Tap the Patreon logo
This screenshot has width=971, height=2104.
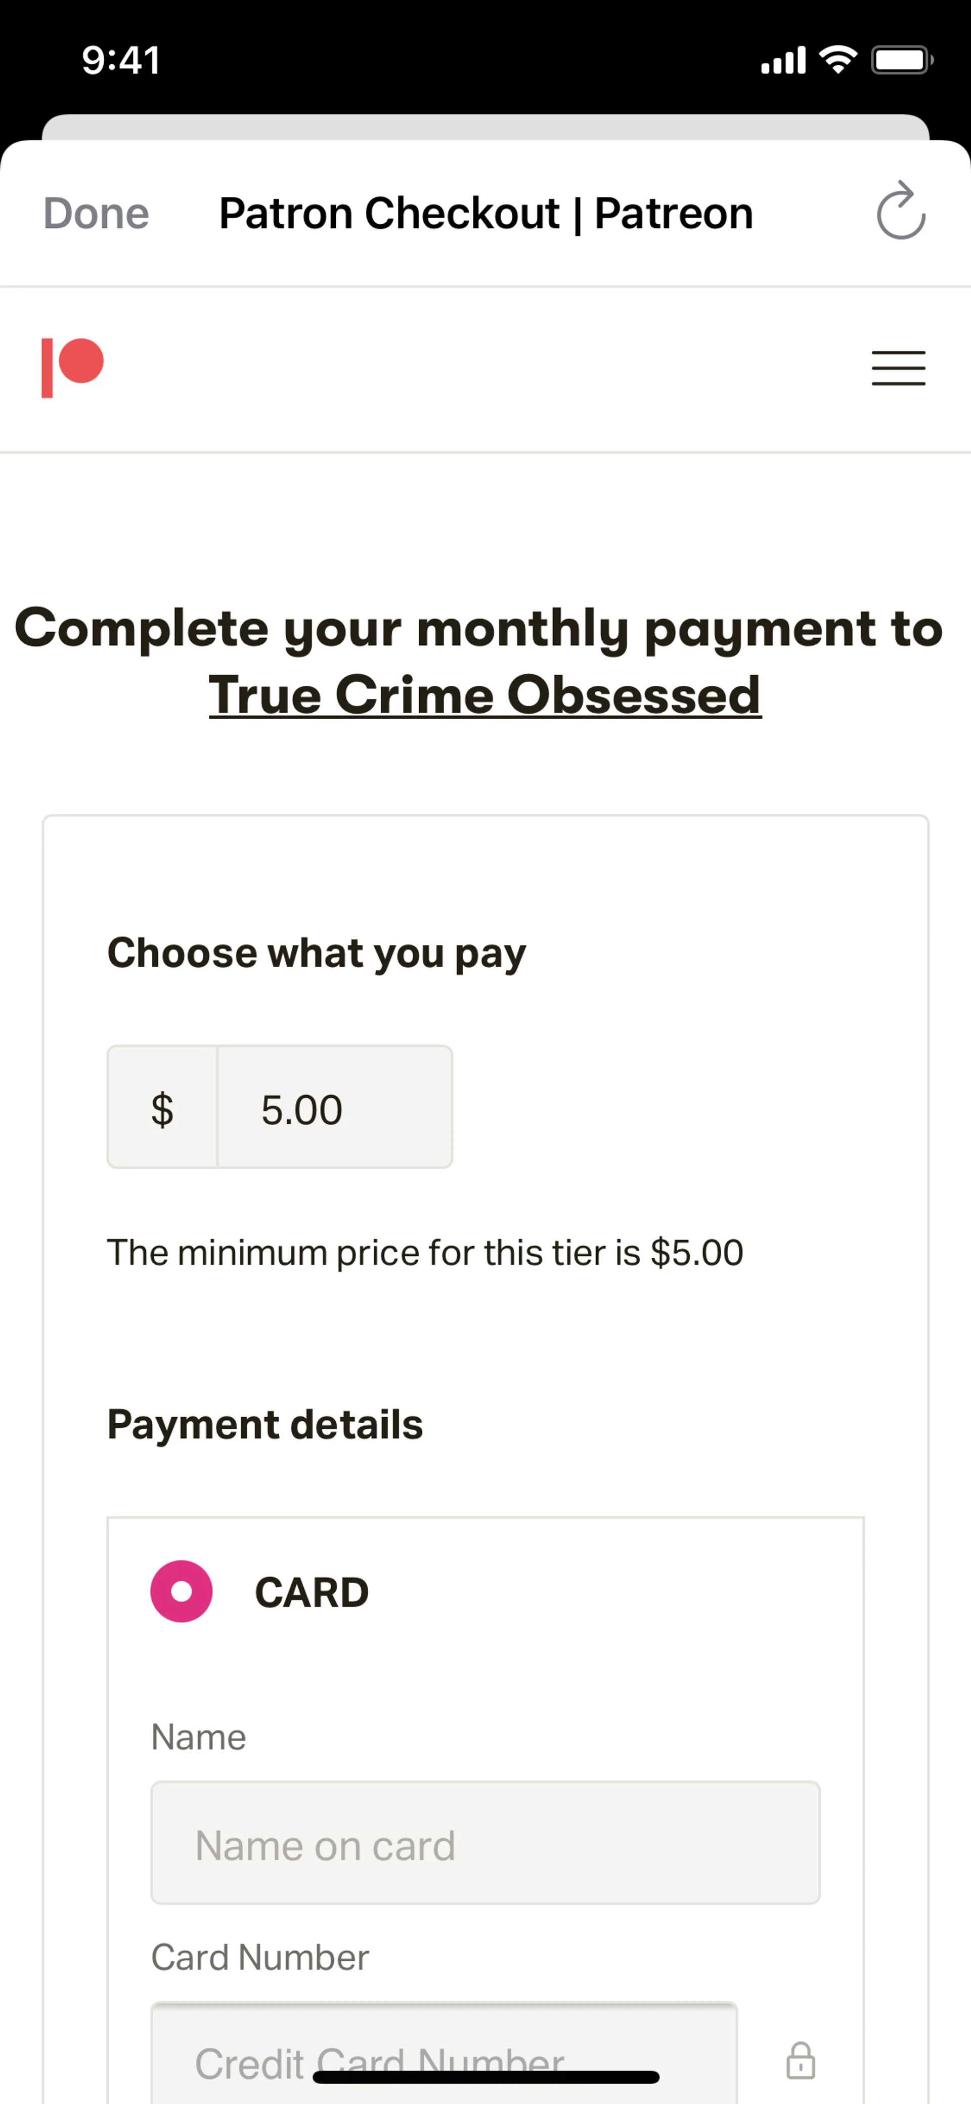[x=73, y=367]
